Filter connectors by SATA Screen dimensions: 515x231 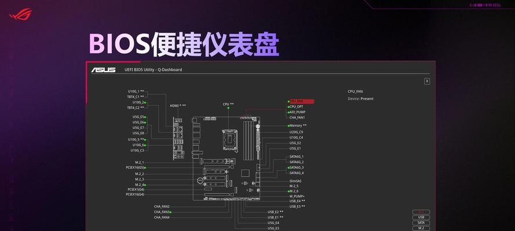click(421, 222)
